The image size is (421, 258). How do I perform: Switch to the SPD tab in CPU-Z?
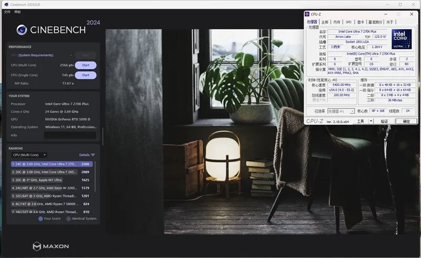(348, 22)
